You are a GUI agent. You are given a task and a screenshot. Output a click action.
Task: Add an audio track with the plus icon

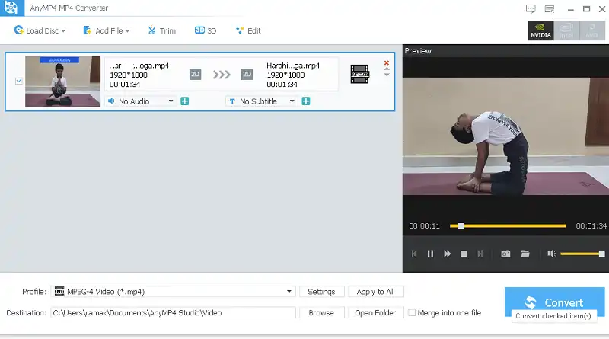[x=185, y=101]
